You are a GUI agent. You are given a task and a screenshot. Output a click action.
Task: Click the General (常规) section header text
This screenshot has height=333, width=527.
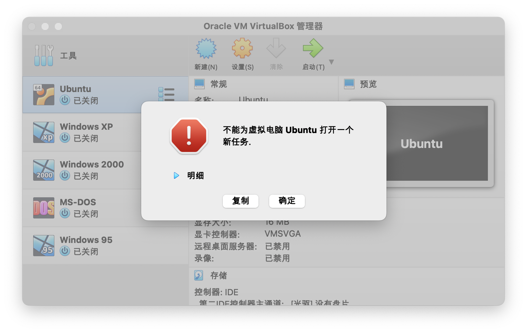point(219,84)
